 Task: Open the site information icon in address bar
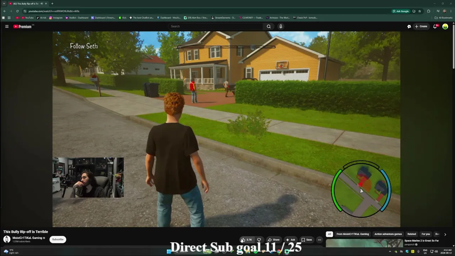(25, 11)
